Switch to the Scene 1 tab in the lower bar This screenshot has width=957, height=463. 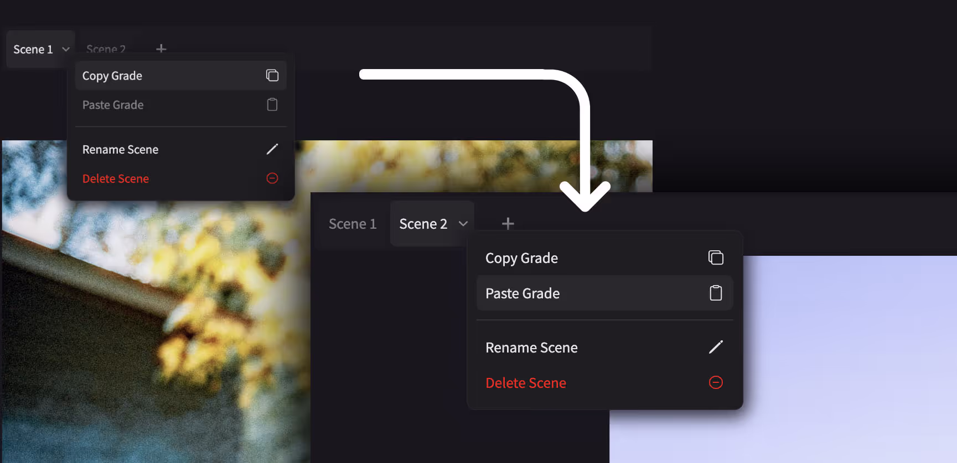353,224
